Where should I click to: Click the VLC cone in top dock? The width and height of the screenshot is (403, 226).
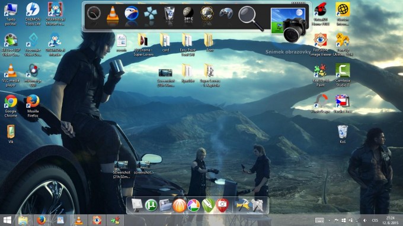[113, 14]
